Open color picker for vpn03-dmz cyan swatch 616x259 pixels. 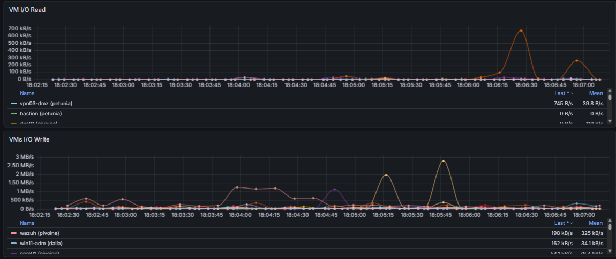click(x=14, y=104)
